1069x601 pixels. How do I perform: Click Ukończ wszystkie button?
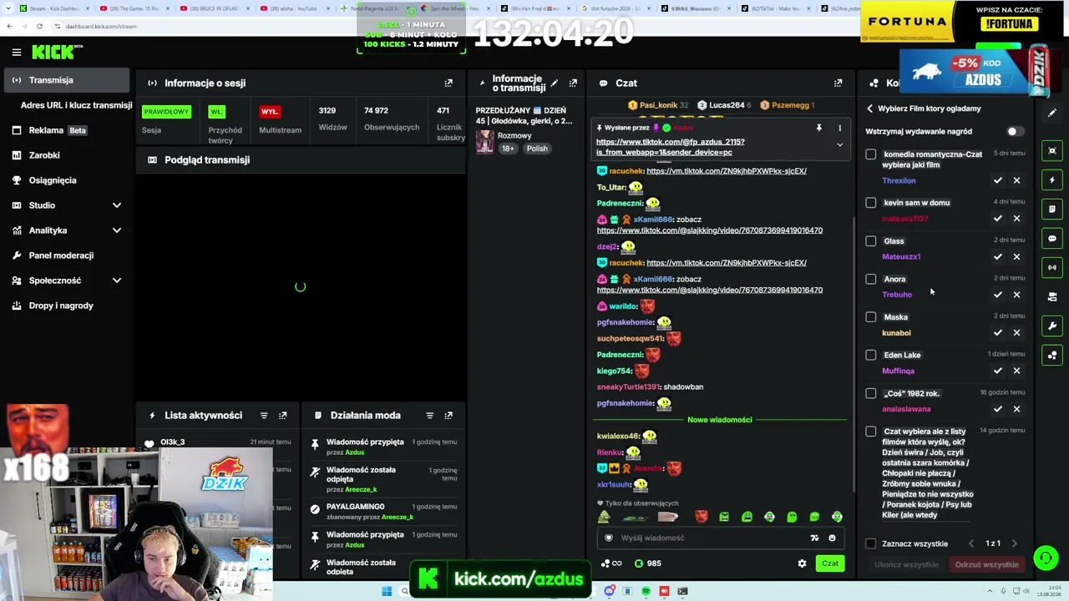907,565
